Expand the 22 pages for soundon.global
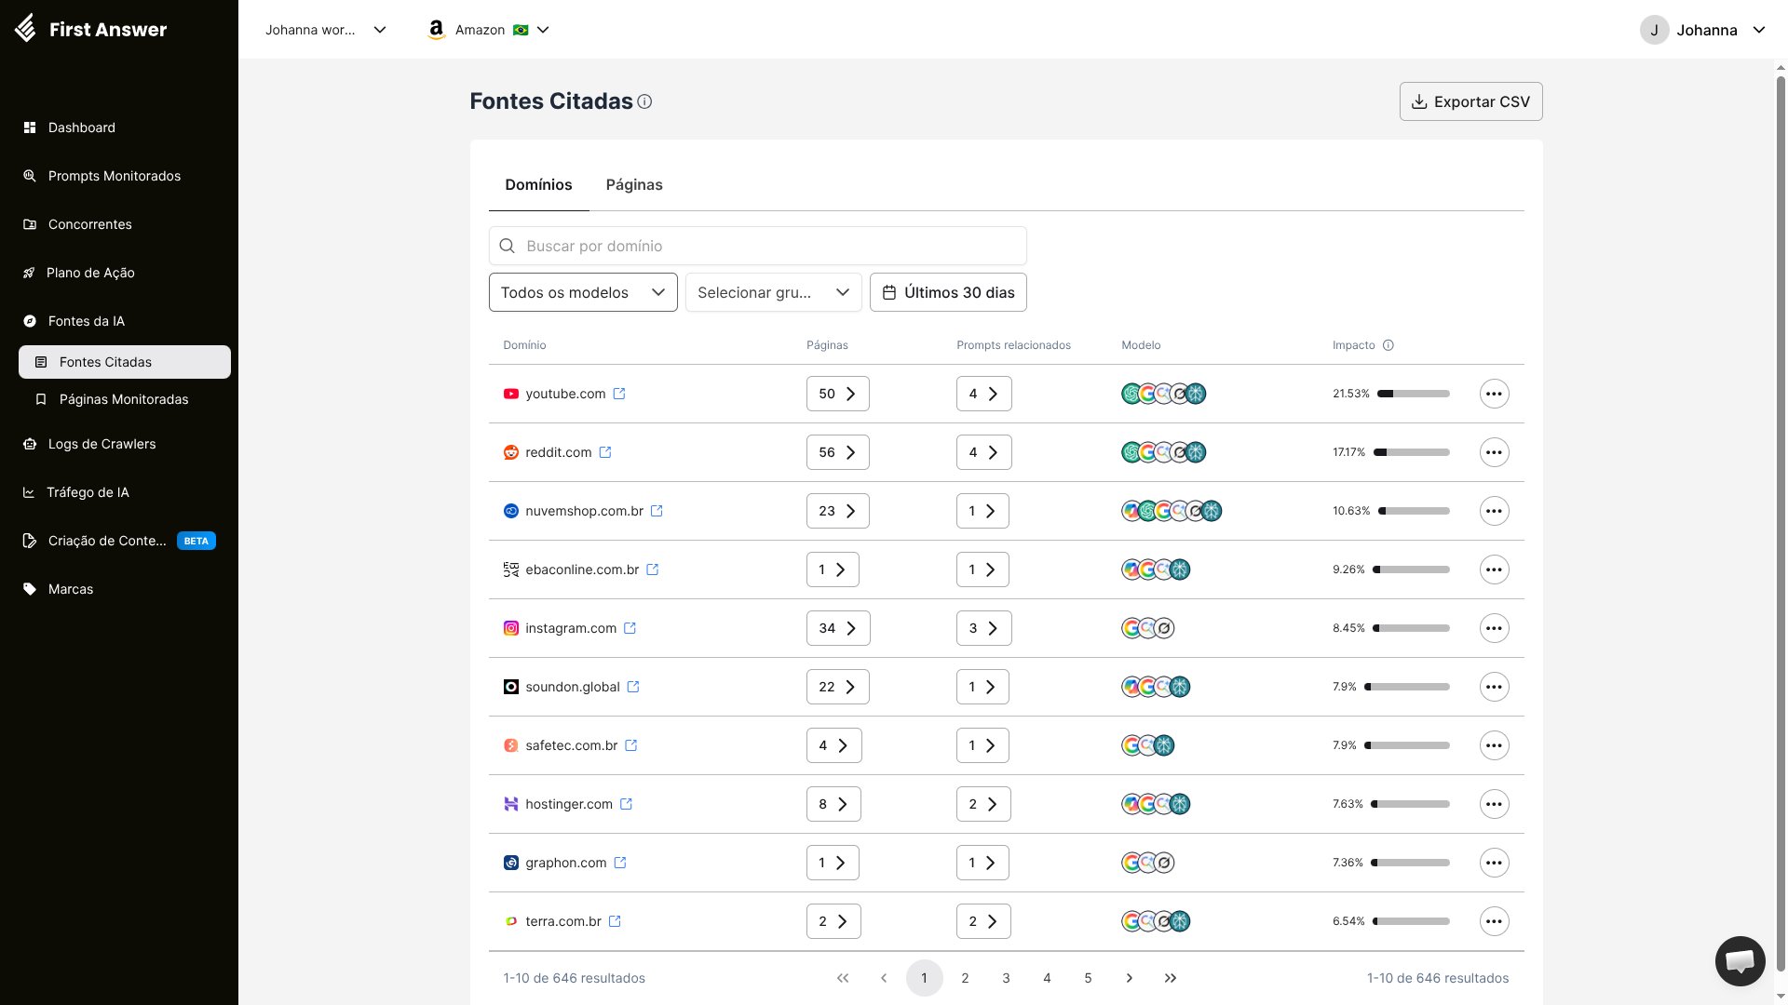The image size is (1788, 1005). [837, 687]
